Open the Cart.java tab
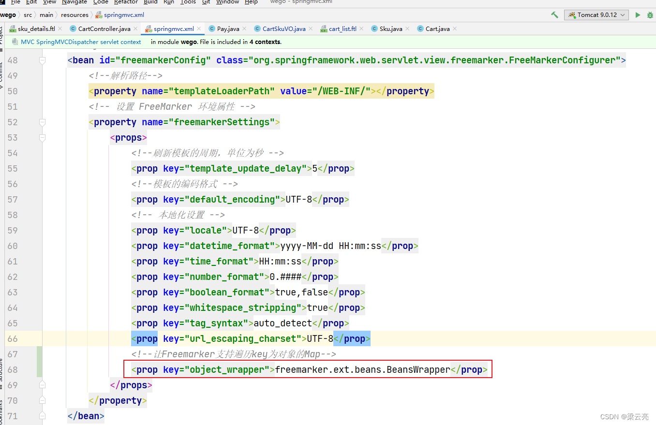Viewport: 656px width, 425px height. [x=437, y=29]
